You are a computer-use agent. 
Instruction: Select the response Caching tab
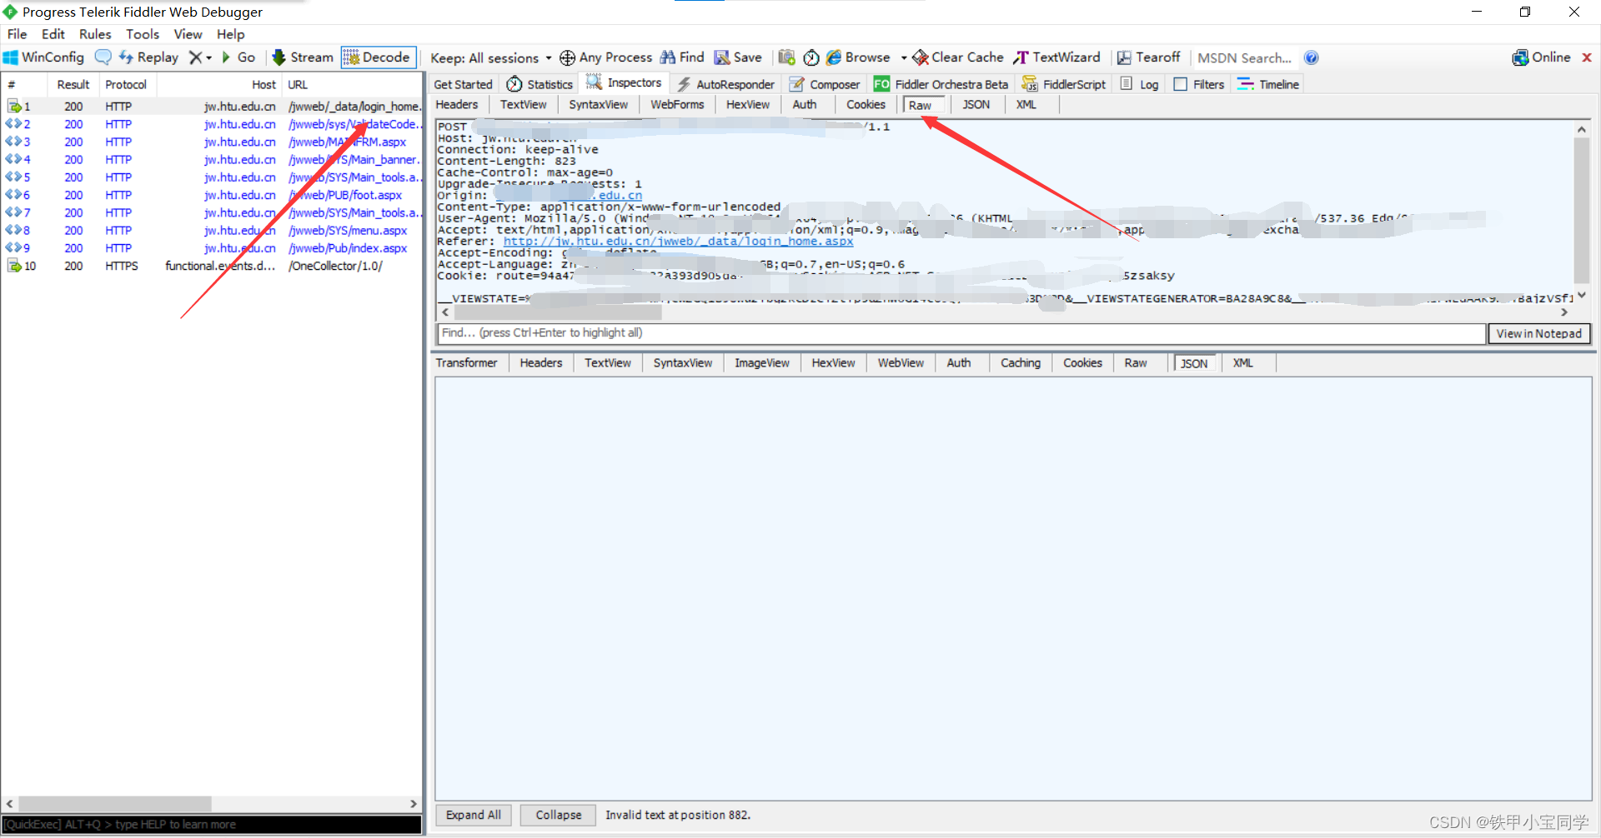click(1021, 363)
